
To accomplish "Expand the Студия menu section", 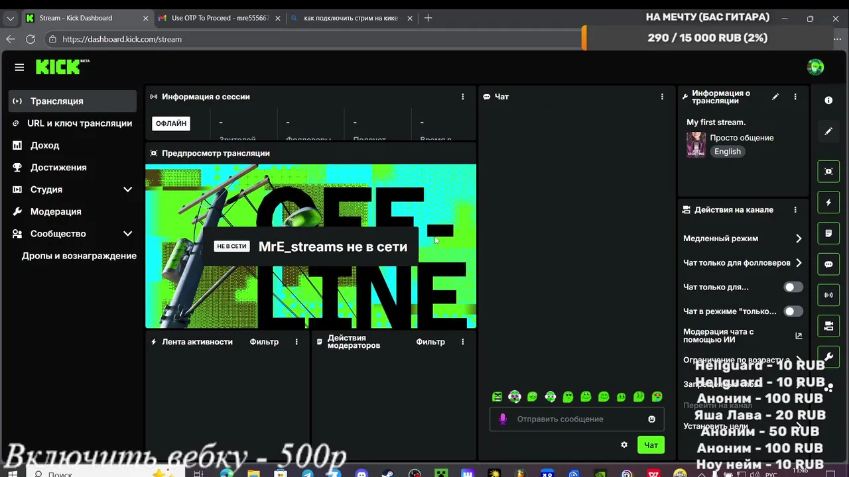I will pyautogui.click(x=73, y=189).
